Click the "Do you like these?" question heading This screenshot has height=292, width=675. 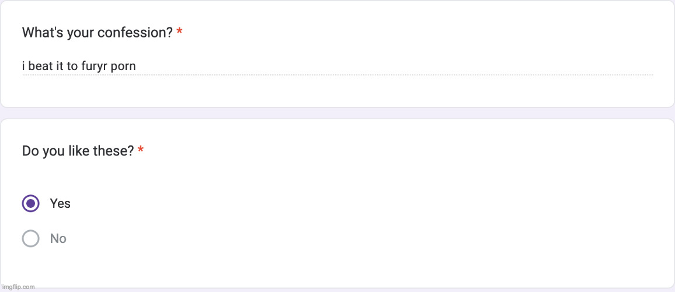[x=78, y=151]
